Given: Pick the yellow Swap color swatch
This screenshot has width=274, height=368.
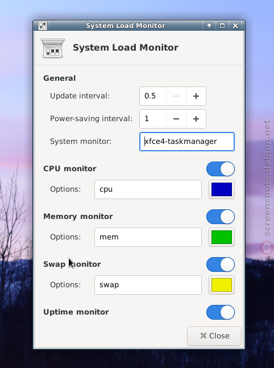Looking at the screenshot, I should click(x=222, y=285).
